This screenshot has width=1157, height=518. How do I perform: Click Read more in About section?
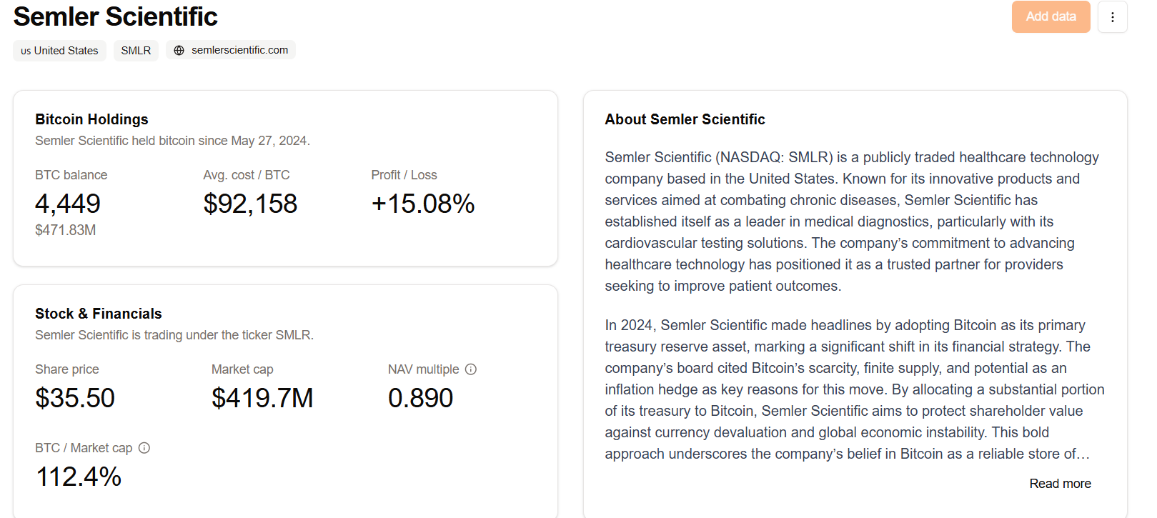click(1060, 484)
